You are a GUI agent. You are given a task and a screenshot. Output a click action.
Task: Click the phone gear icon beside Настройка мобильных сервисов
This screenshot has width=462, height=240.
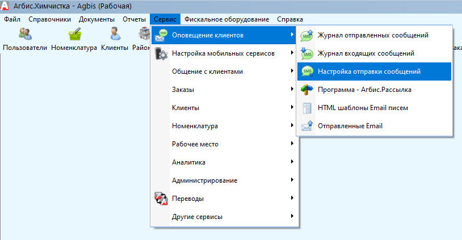(x=161, y=53)
